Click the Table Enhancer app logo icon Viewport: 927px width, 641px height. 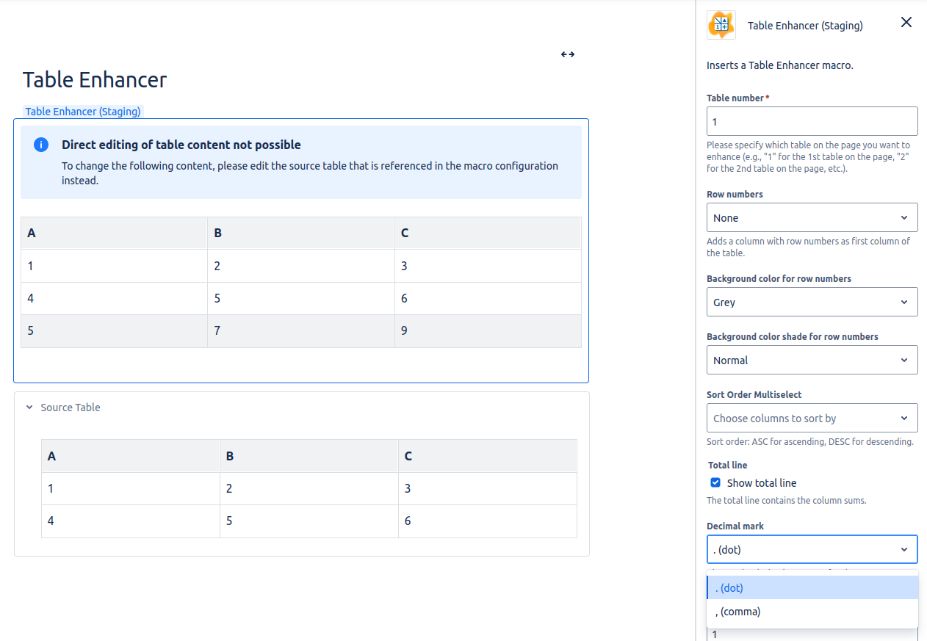point(721,25)
